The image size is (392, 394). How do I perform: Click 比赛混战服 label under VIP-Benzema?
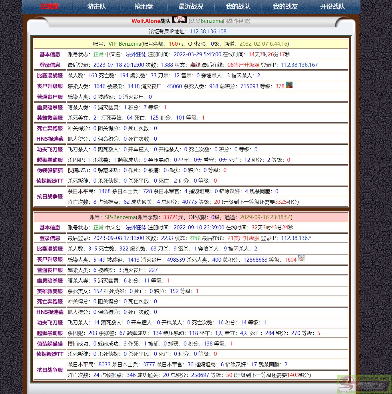[x=50, y=76]
